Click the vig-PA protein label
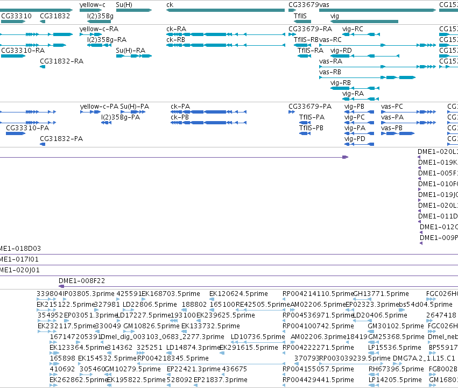This screenshot has width=458, height=388. [x=355, y=128]
